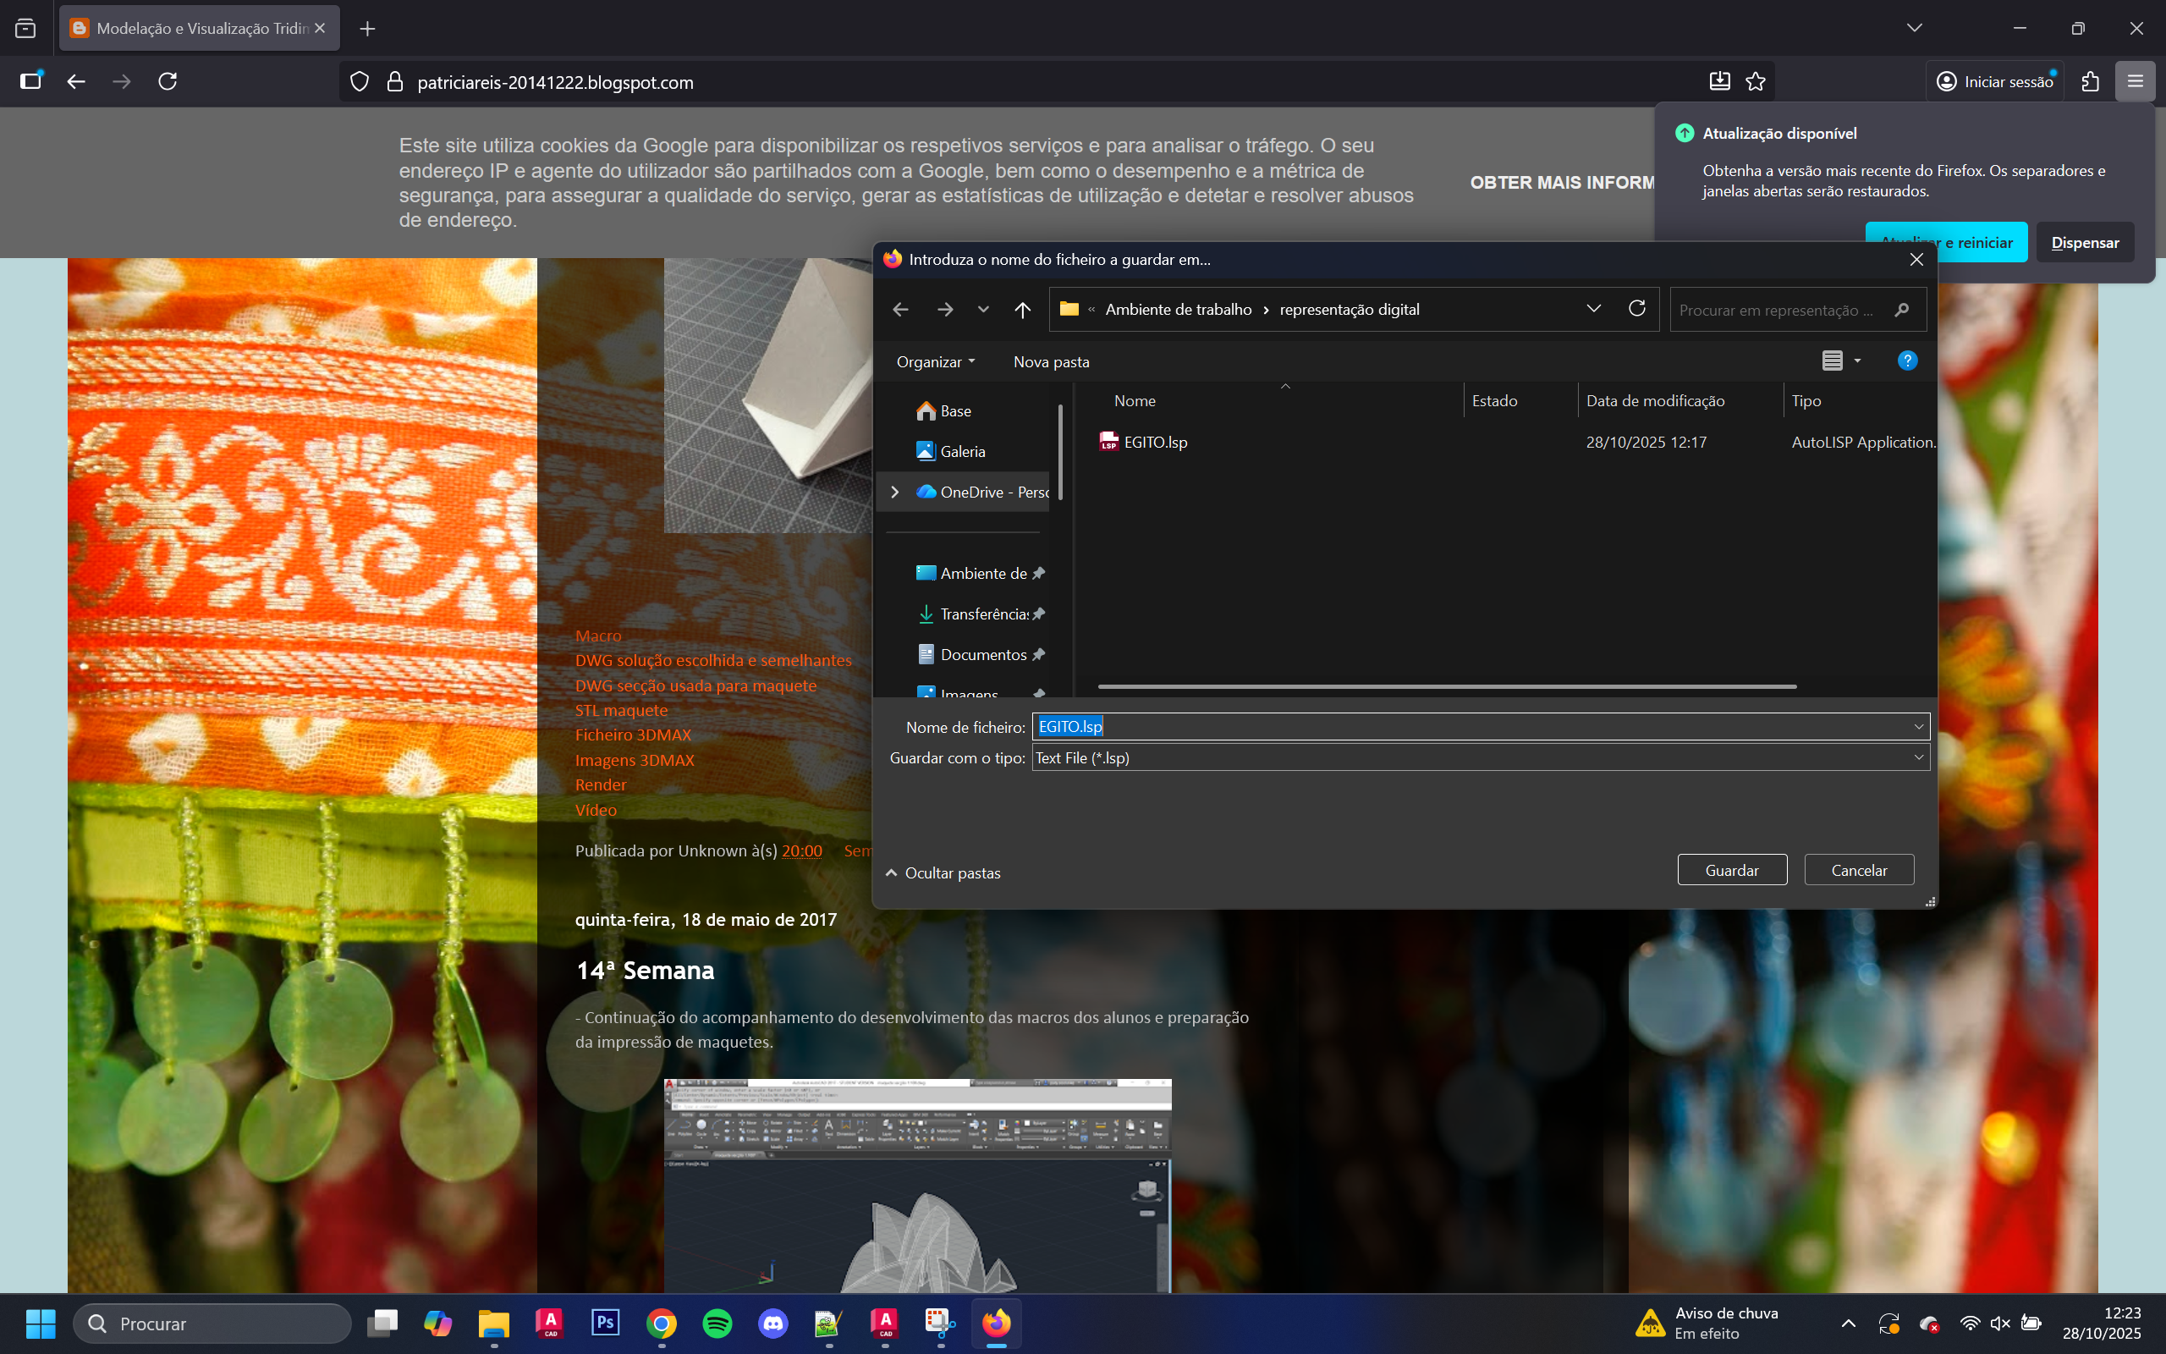The image size is (2166, 1354).
Task: Open the Organizar dropdown menu
Action: 935,362
